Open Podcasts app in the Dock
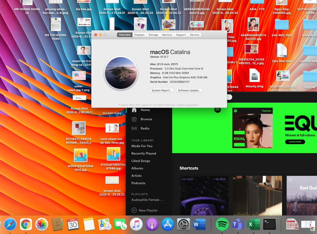Image resolution: width=317 pixels, height=234 pixels. click(152, 224)
